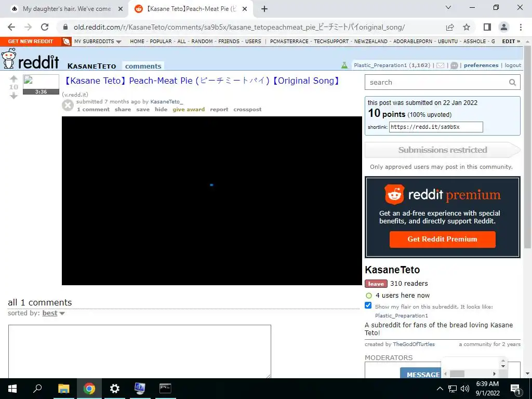Click give award
The width and height of the screenshot is (532, 399).
point(189,109)
